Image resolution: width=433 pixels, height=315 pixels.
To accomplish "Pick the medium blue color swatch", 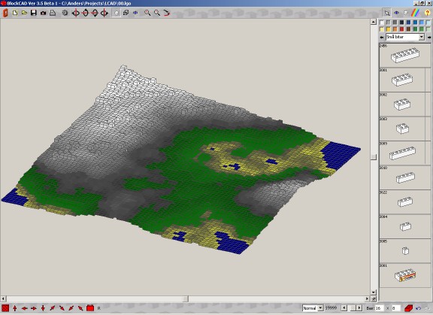I will click(415, 23).
